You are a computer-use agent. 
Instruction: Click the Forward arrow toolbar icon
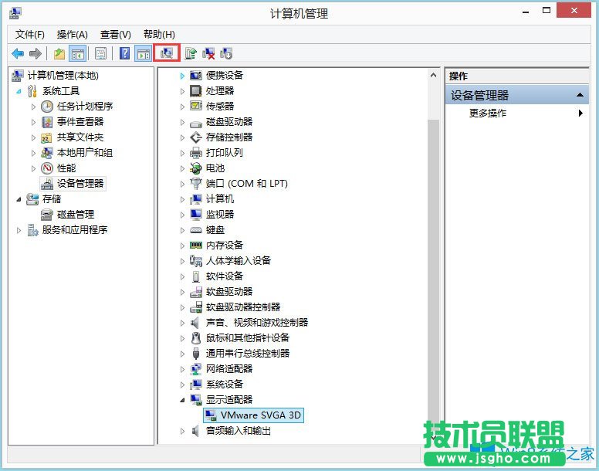(x=36, y=53)
